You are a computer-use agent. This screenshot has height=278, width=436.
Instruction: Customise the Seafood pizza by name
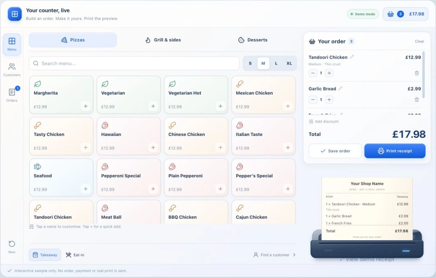(42, 176)
